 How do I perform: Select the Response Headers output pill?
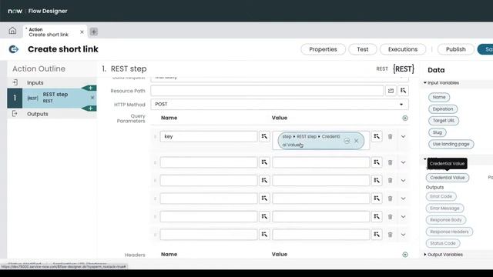pyautogui.click(x=449, y=232)
